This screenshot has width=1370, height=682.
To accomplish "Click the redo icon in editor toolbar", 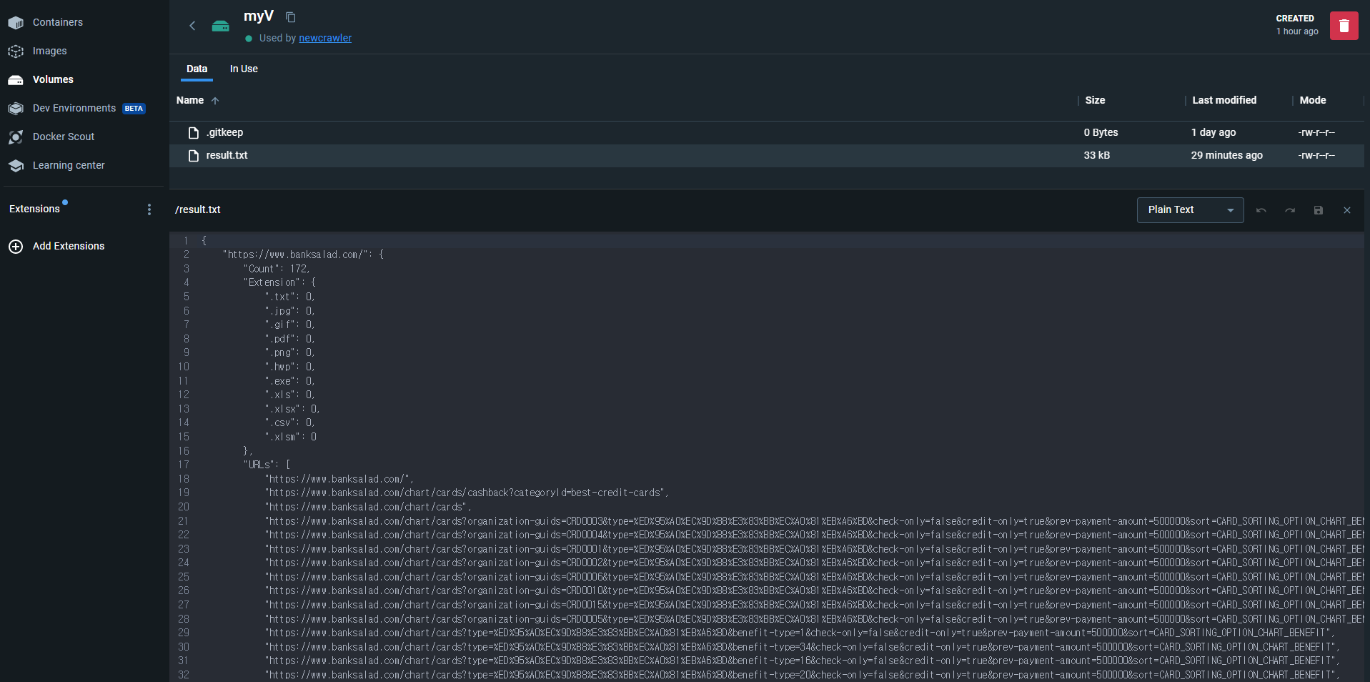I will tap(1290, 210).
